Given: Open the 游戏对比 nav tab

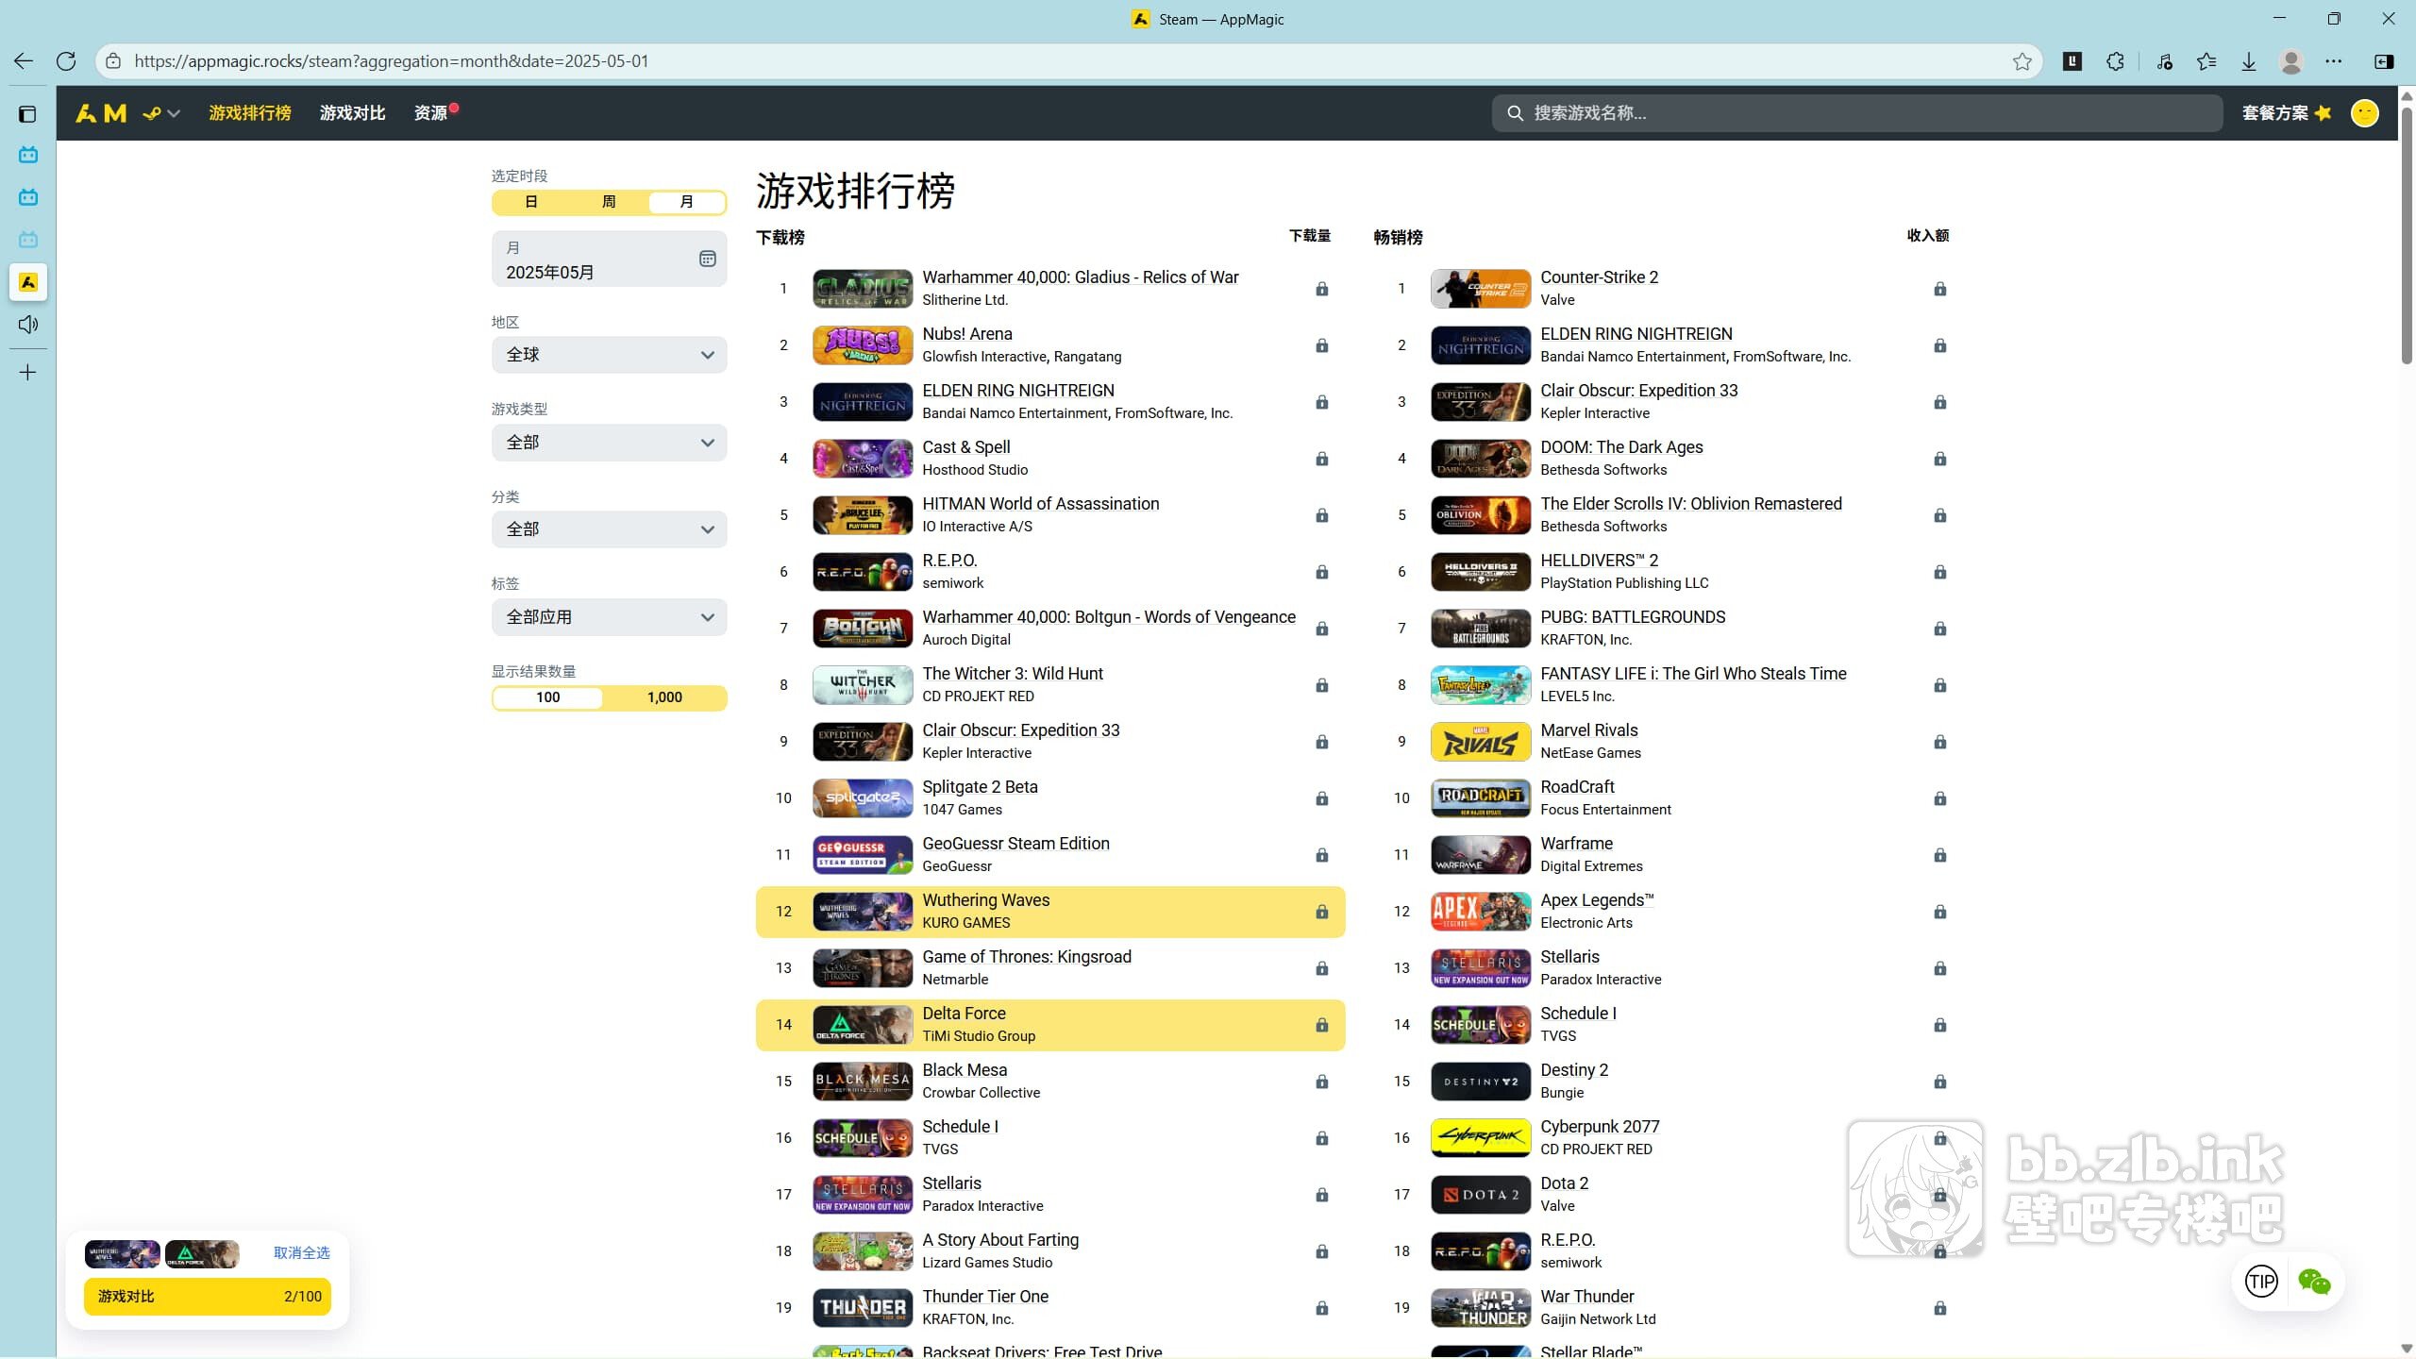Looking at the screenshot, I should click(352, 113).
